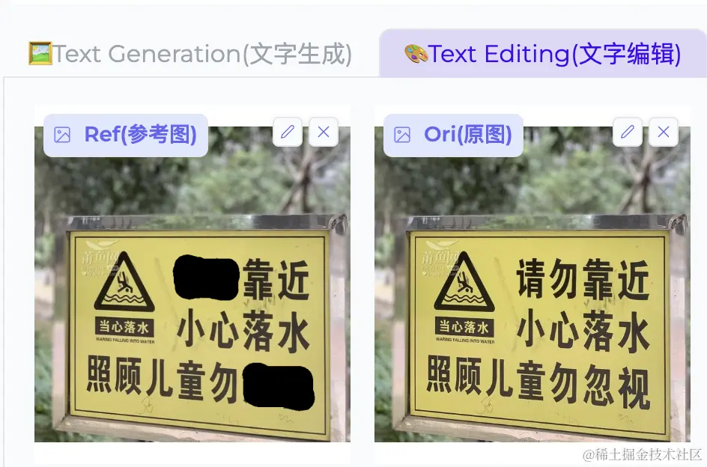The height and width of the screenshot is (467, 707).
Task: Click the Ori(原图) label text
Action: click(x=468, y=134)
